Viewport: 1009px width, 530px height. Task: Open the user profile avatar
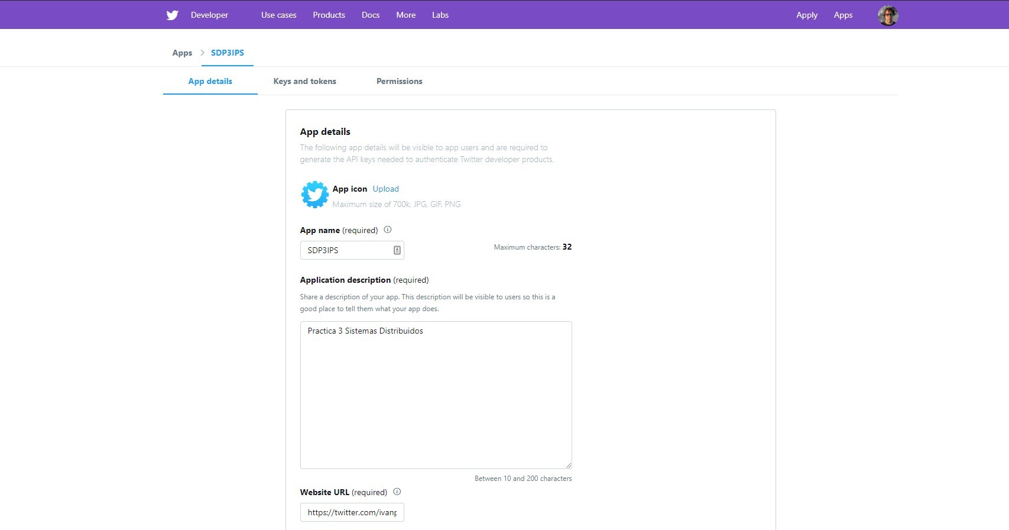(x=888, y=15)
